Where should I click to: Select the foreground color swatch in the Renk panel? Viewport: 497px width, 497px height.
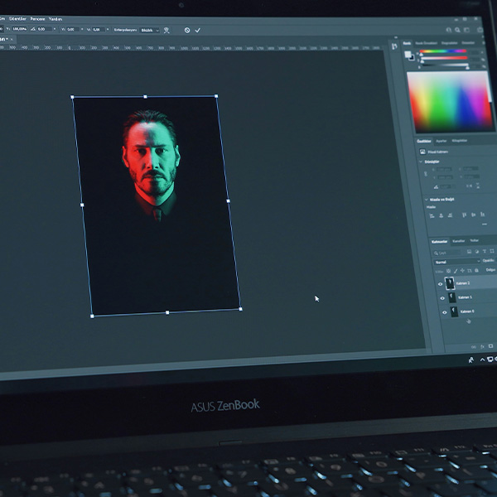click(408, 54)
